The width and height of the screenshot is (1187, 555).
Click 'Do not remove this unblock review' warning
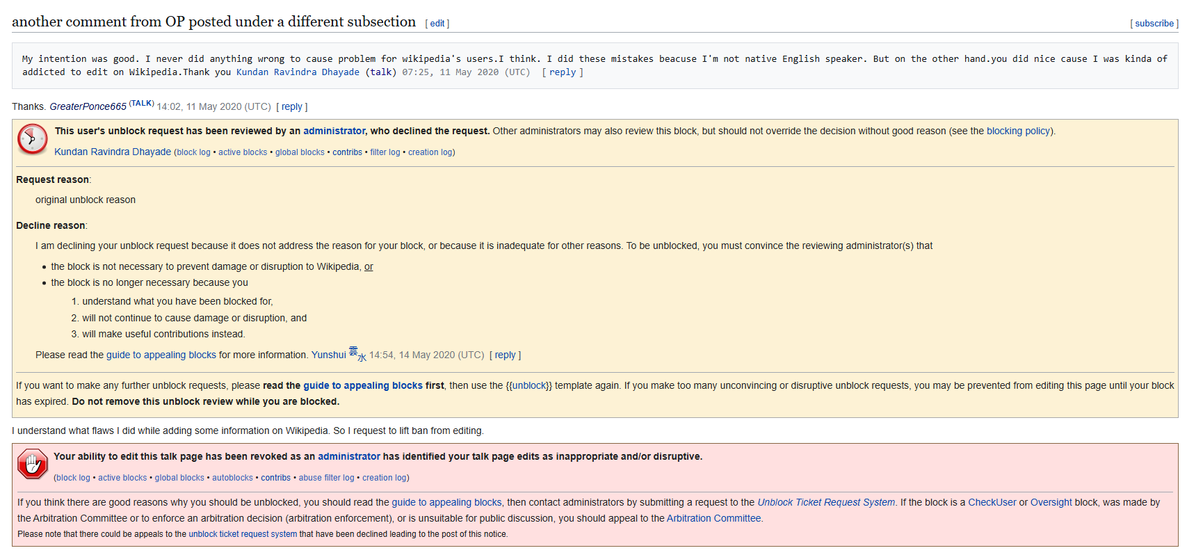(x=205, y=401)
